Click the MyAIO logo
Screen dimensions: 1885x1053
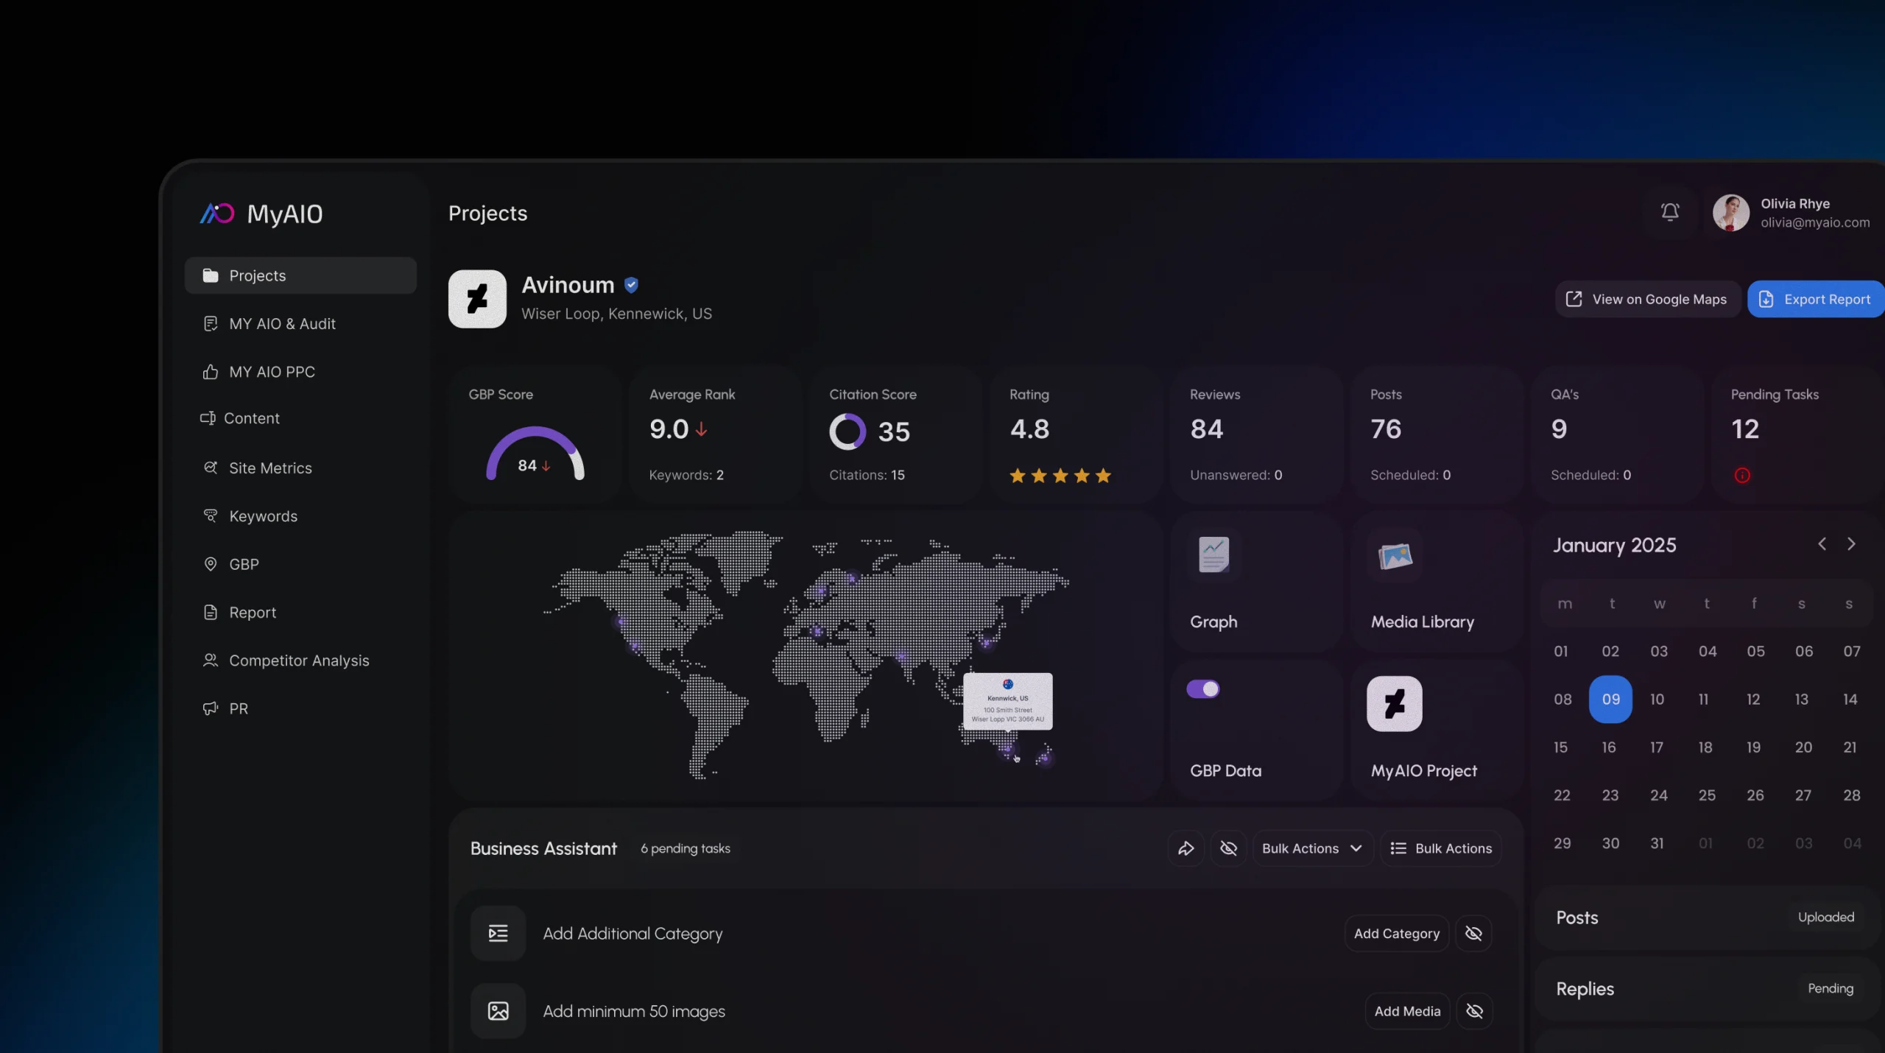click(261, 214)
